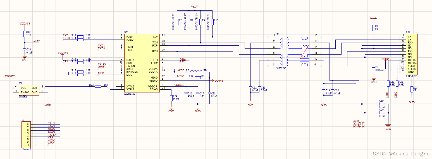Click the XTAL2 pin name
The height and width of the screenshot is (159, 432).
[x=130, y=86]
